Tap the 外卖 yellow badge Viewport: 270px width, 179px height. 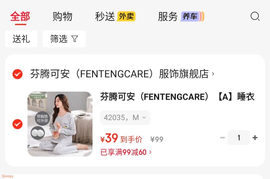(126, 16)
